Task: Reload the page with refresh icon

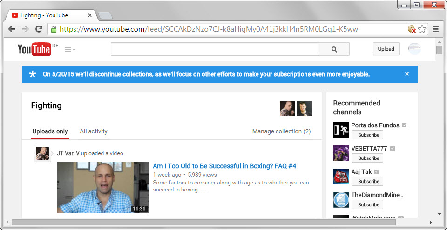Action: [x=39, y=29]
